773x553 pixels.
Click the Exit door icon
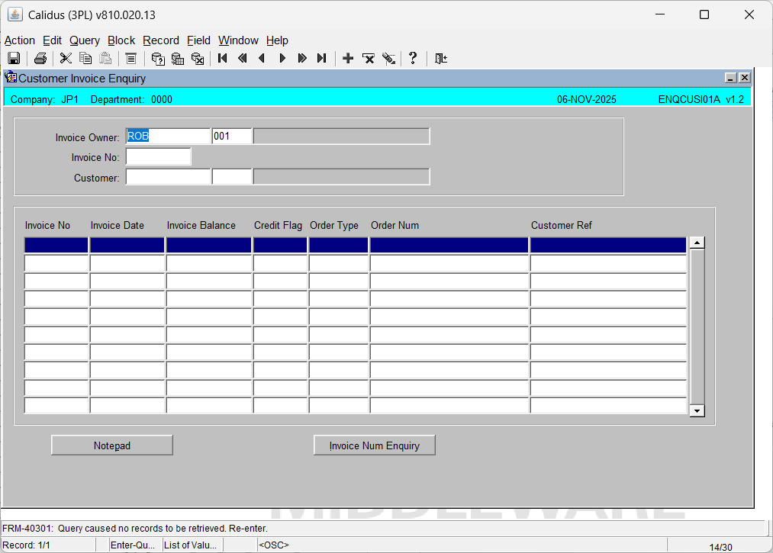click(x=440, y=59)
